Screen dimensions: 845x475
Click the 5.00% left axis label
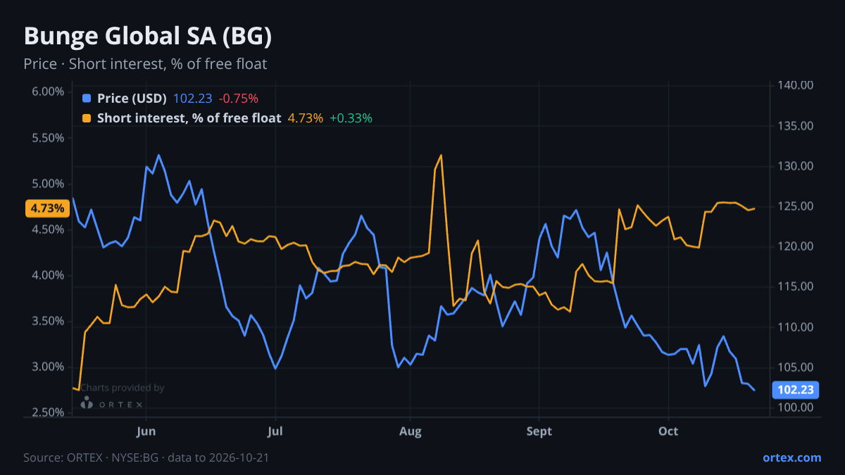(48, 184)
